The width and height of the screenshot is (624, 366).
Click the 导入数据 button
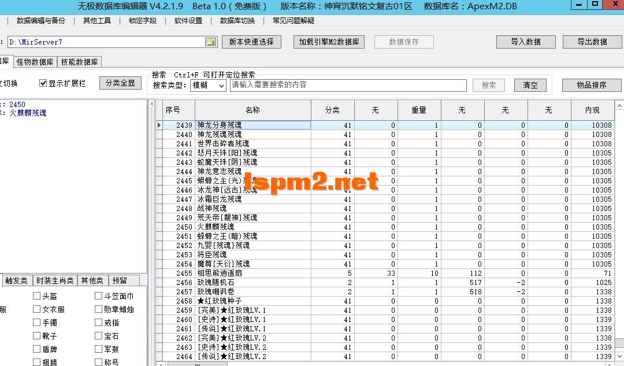point(525,42)
